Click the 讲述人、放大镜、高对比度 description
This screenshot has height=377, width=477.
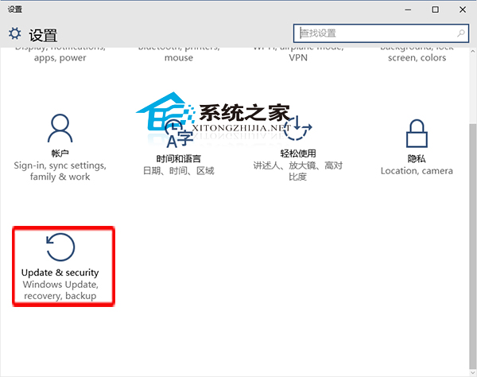click(298, 171)
